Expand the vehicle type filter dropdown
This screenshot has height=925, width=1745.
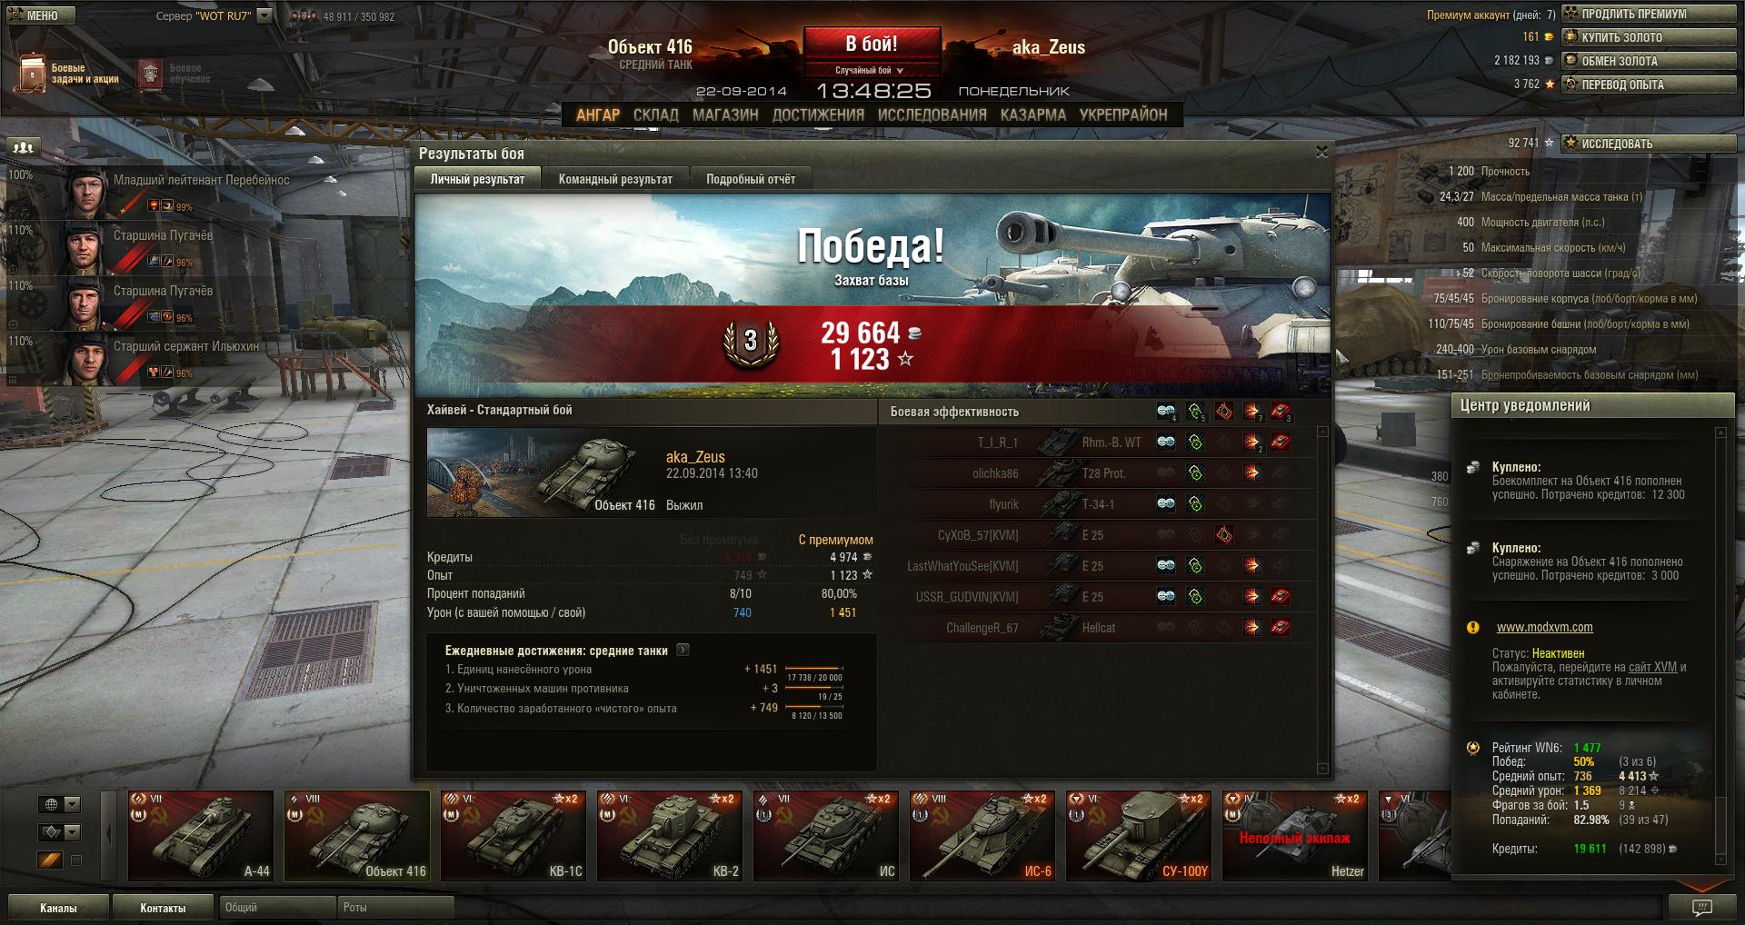(60, 832)
